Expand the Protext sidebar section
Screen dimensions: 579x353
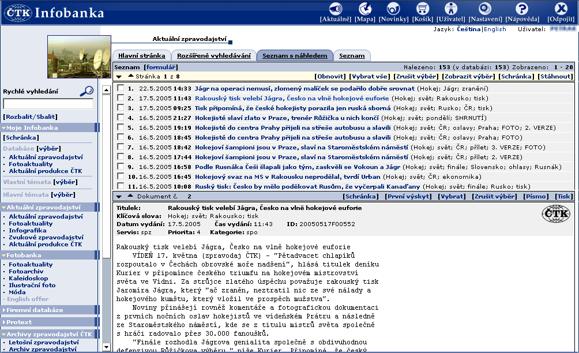coord(5,322)
